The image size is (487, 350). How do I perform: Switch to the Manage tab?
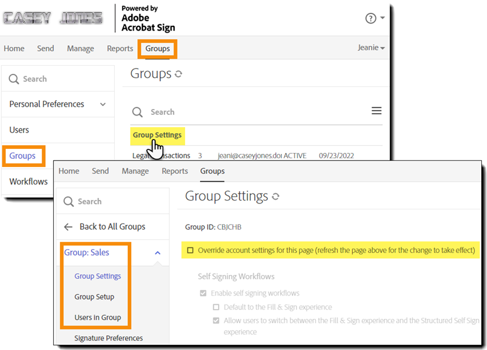pyautogui.click(x=80, y=49)
